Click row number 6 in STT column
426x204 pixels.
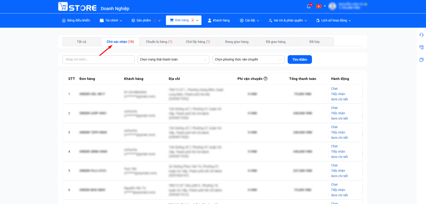click(69, 190)
